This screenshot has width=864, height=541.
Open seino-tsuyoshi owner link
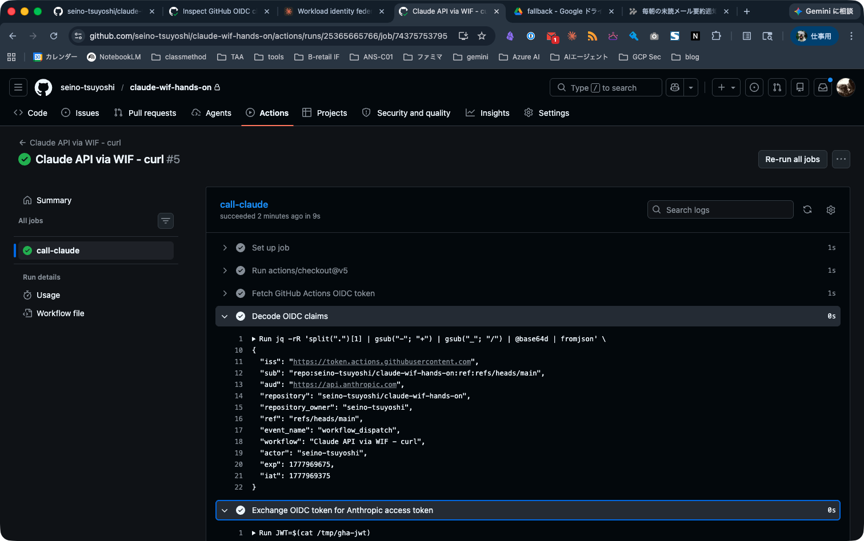(87, 87)
